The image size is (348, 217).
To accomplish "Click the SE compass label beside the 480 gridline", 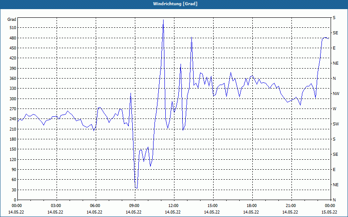I will pos(335,33).
